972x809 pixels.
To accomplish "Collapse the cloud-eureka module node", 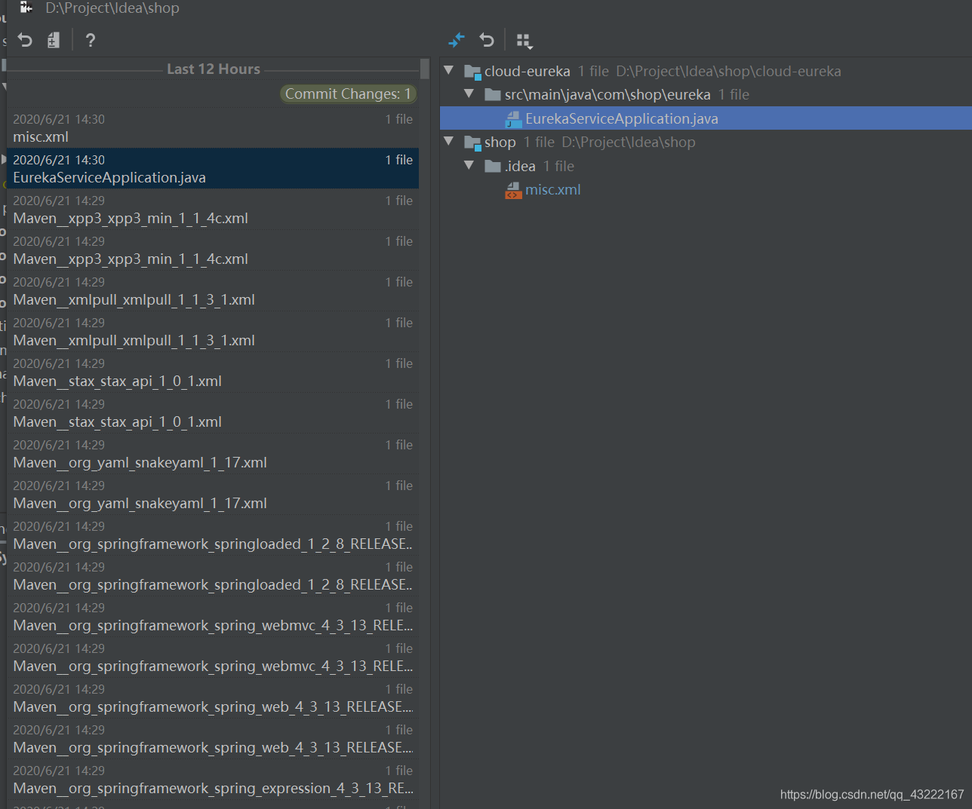I will point(449,70).
